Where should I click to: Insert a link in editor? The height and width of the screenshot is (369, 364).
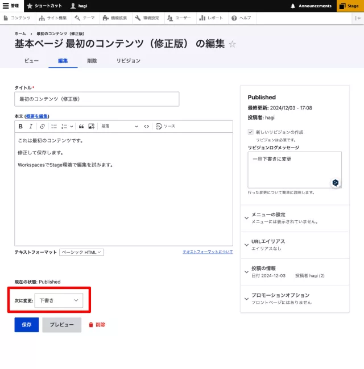(43, 127)
